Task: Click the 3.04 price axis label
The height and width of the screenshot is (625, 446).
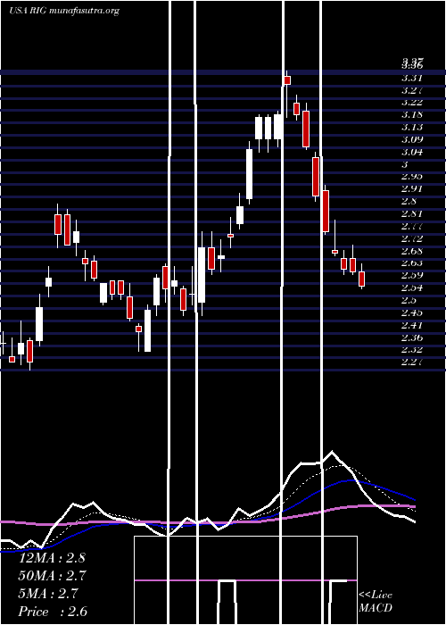Action: (x=412, y=152)
